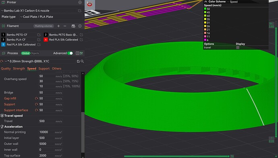Click filament 5 blue color swatch

[3, 45]
